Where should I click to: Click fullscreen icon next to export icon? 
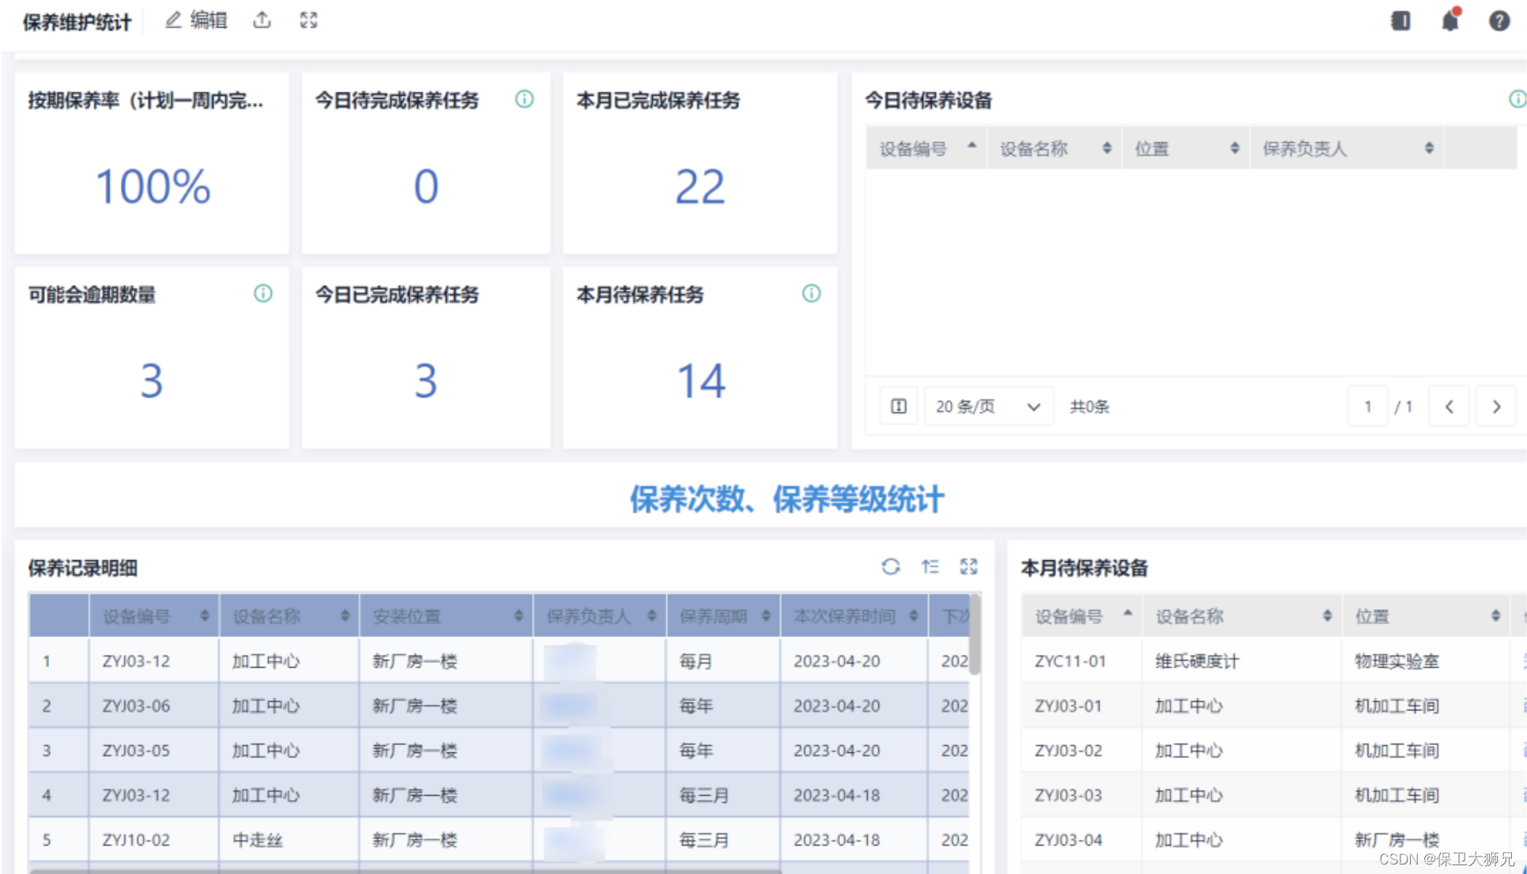point(308,21)
